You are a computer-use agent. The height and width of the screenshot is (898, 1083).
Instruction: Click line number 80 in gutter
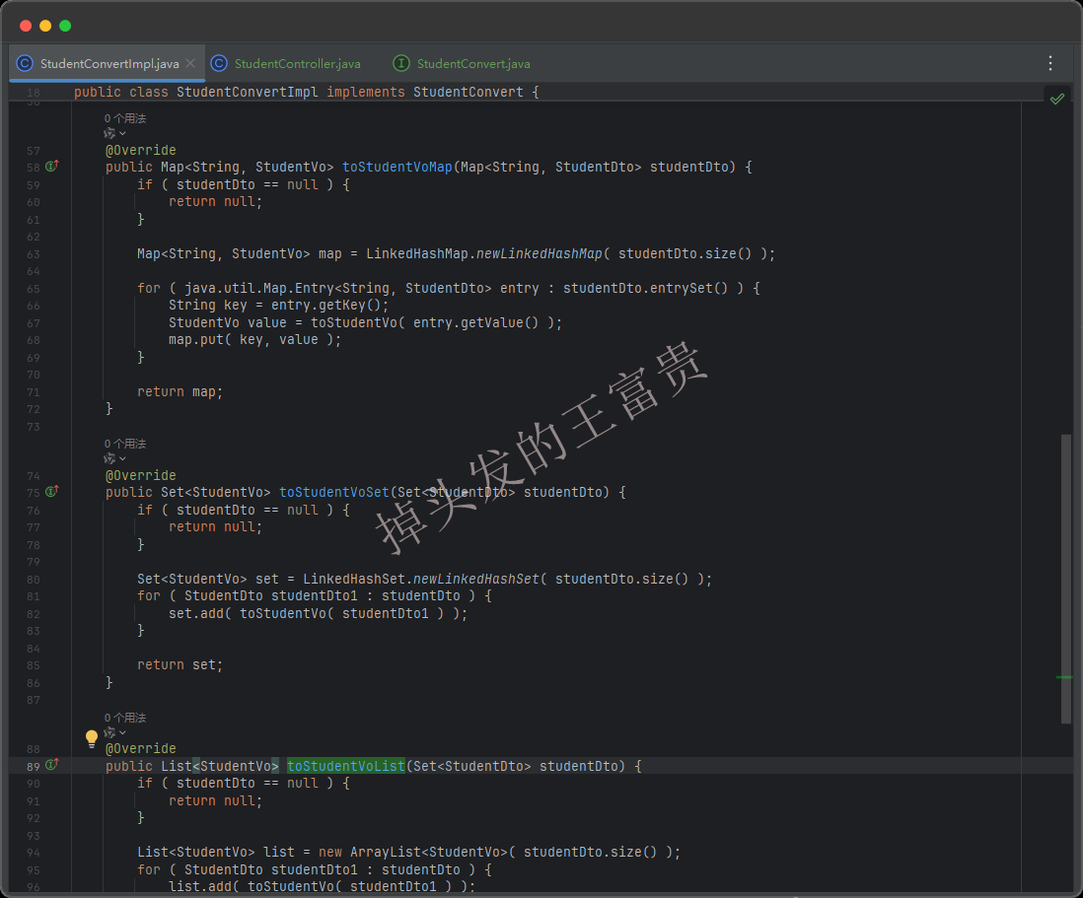(x=34, y=579)
